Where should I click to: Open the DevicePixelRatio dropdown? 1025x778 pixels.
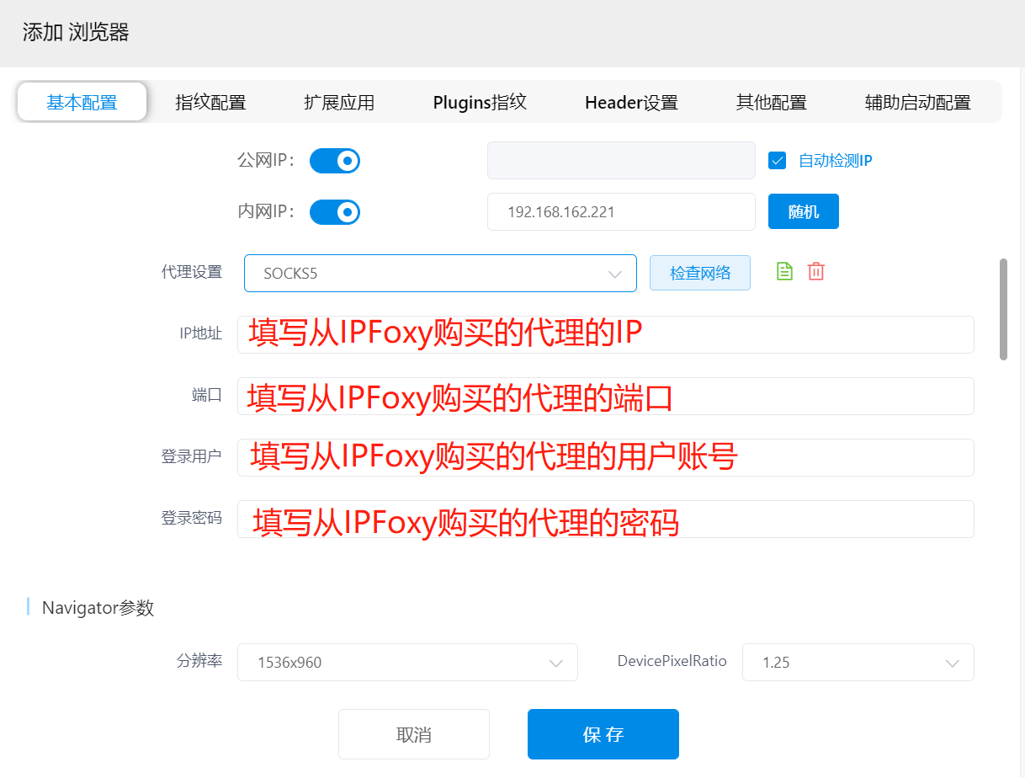tap(858, 663)
